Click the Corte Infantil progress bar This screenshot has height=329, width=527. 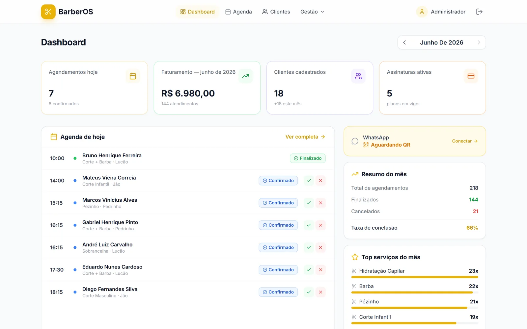(415, 323)
